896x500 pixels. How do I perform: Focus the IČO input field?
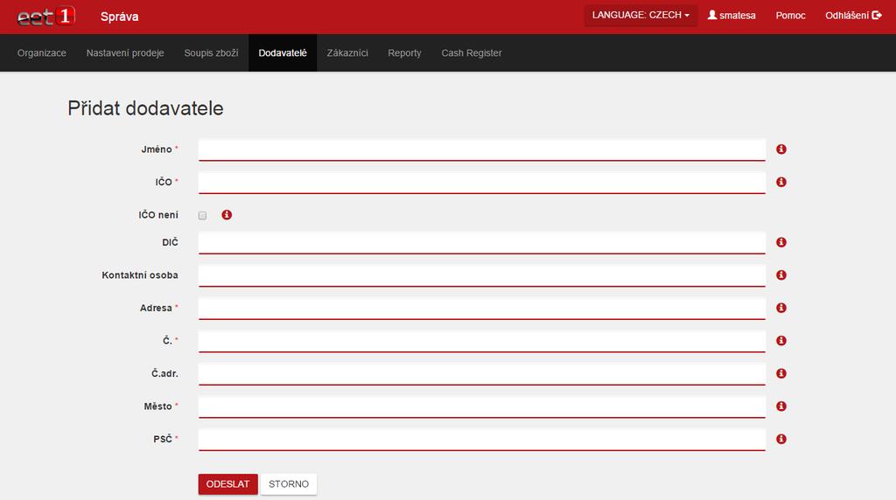482,183
